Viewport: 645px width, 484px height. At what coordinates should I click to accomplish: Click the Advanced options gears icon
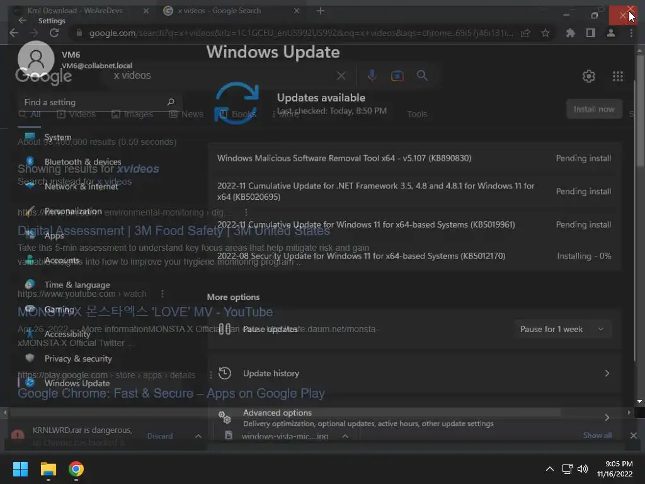[x=225, y=417]
